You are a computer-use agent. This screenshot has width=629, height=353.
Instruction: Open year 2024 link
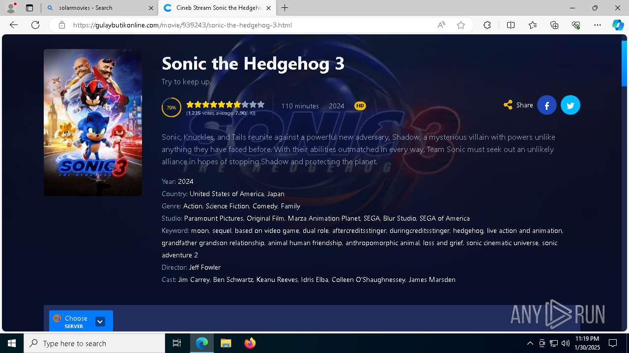[x=186, y=181]
